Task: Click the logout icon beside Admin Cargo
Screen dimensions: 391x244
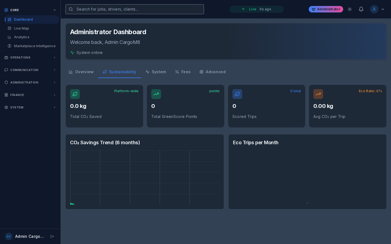Action: [x=52, y=236]
